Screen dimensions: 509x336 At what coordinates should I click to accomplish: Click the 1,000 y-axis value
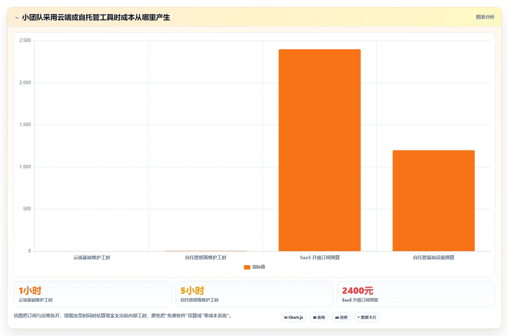pos(25,167)
